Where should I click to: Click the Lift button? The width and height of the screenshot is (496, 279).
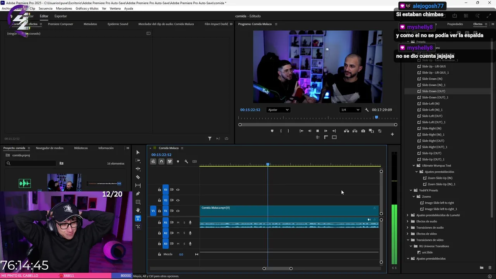(346, 131)
